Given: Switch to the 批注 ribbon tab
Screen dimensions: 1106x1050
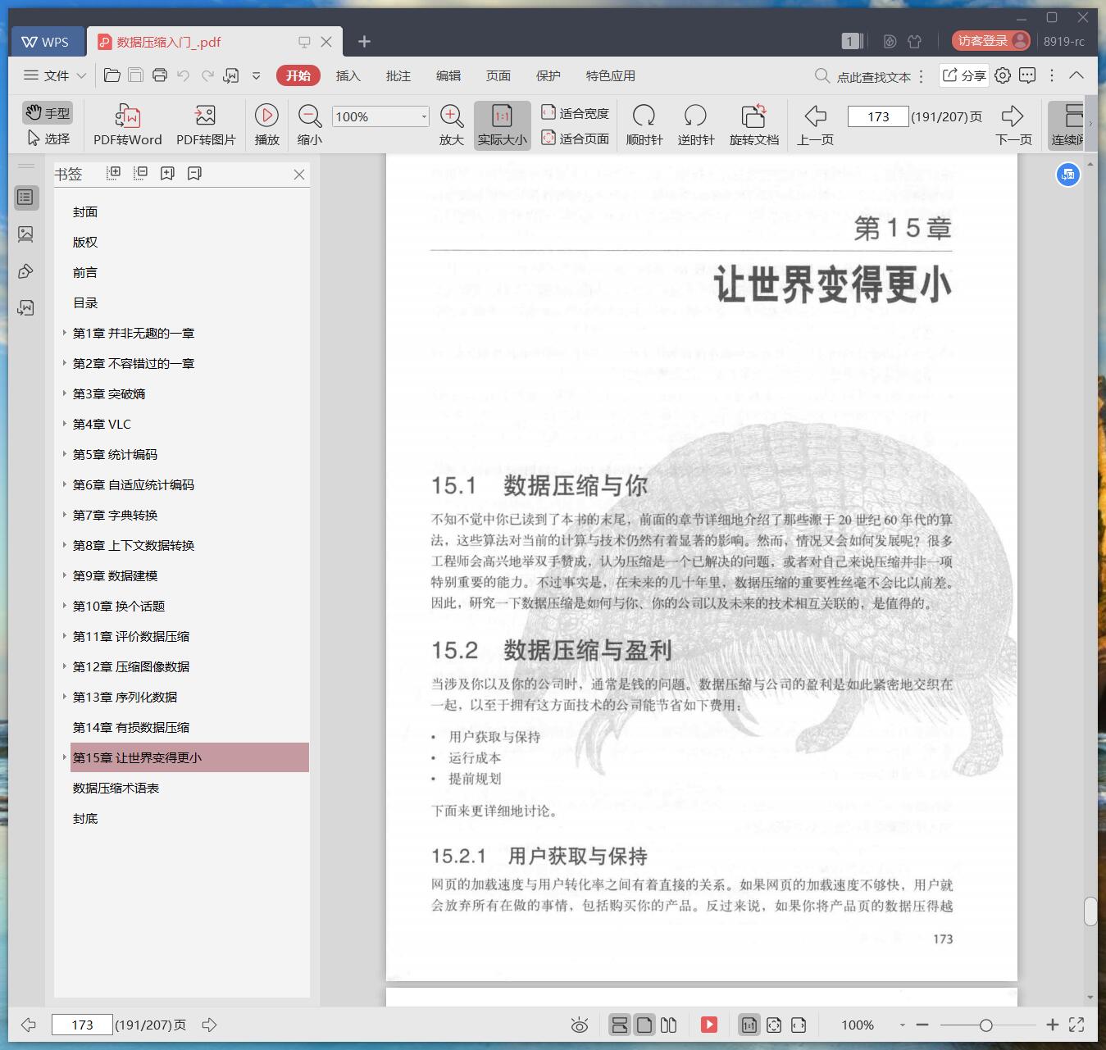Looking at the screenshot, I should click(x=398, y=75).
